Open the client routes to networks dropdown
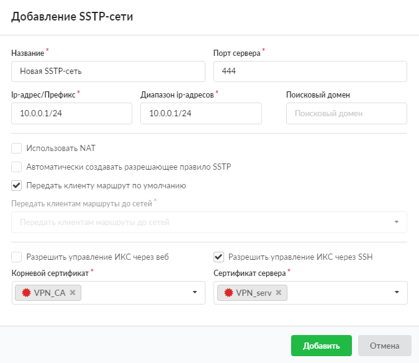 tap(209, 222)
